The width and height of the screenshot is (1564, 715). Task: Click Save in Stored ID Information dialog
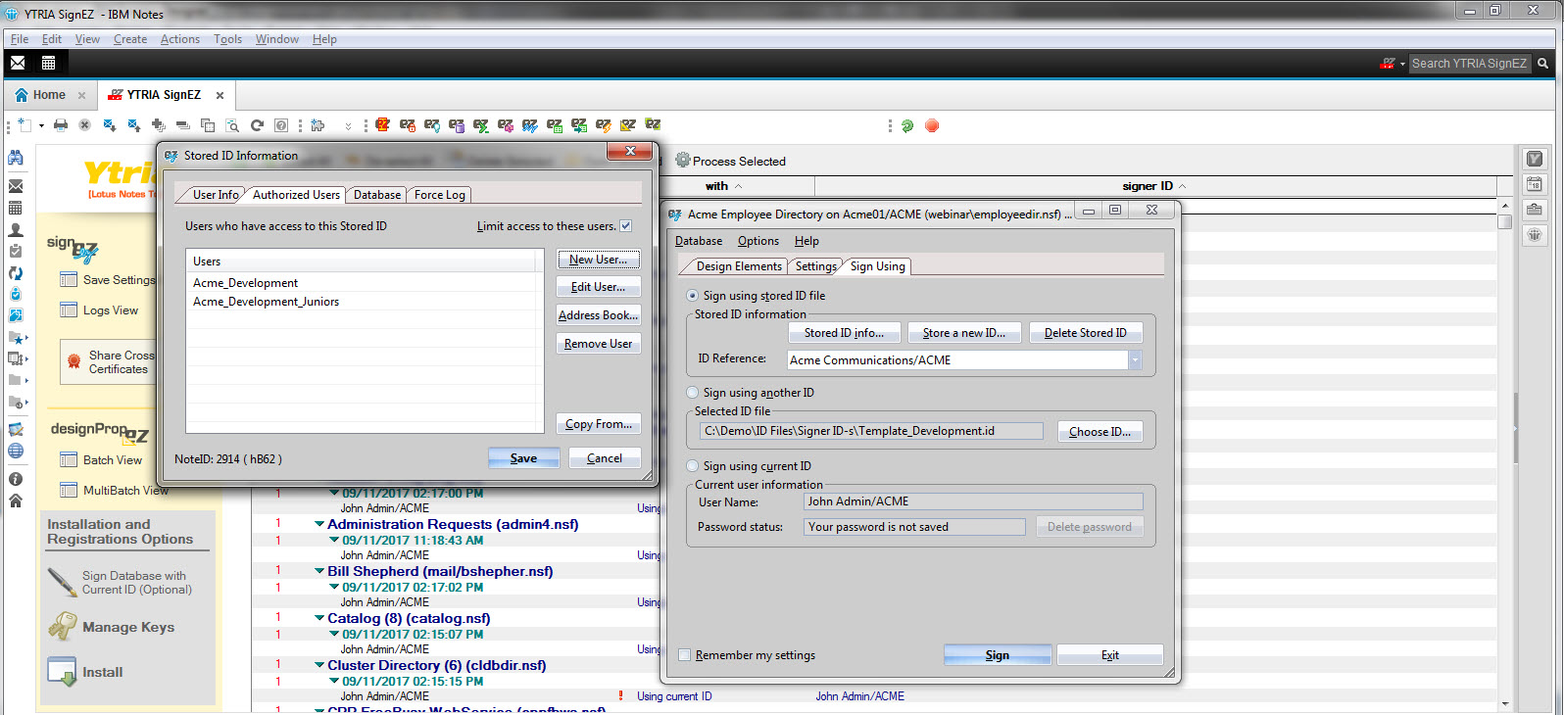pos(524,458)
